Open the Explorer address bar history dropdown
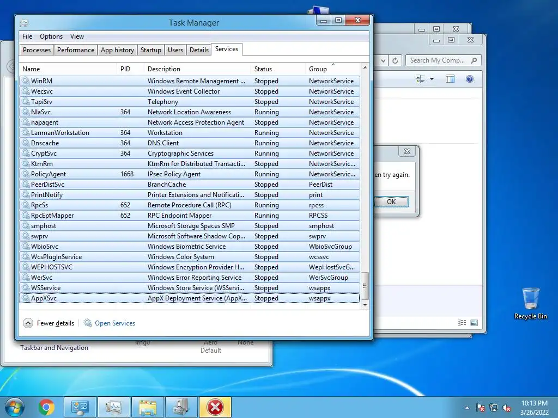 [383, 60]
